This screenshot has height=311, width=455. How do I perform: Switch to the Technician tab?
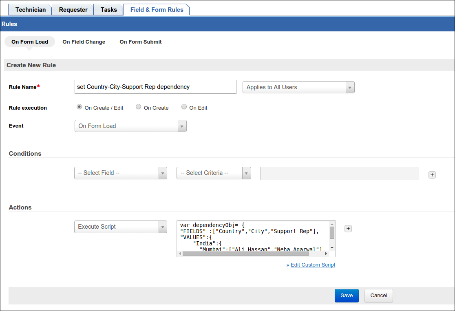31,10
